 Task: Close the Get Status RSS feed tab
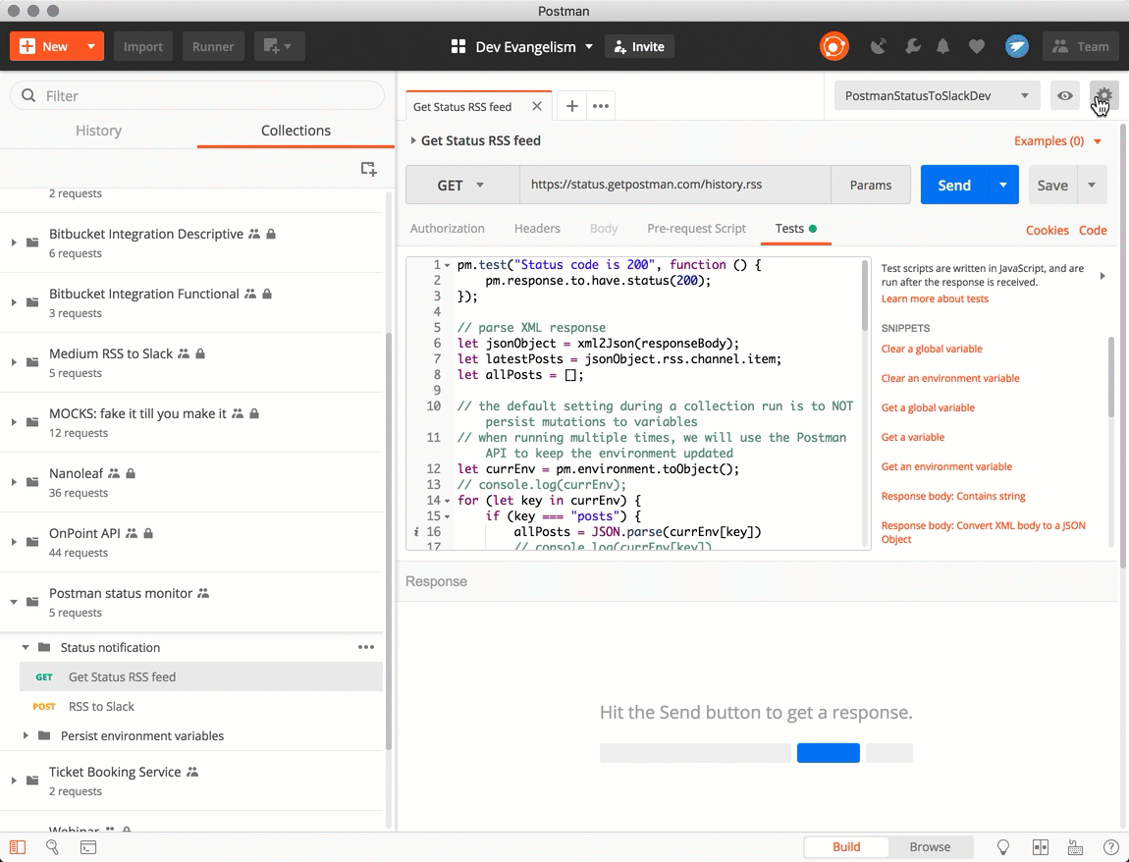[x=536, y=107]
